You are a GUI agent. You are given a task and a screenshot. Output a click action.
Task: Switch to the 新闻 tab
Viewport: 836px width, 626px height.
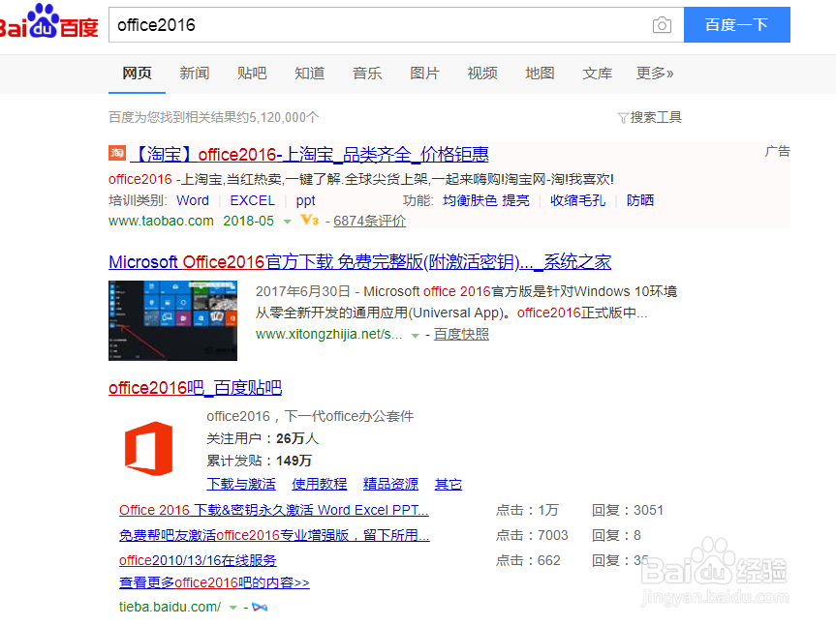click(195, 73)
